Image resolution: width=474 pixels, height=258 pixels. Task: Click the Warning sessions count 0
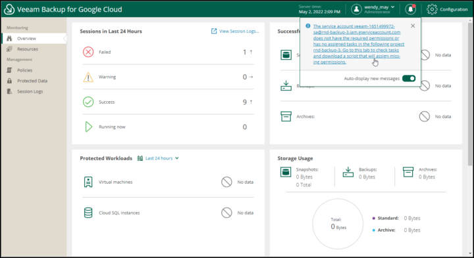click(x=245, y=77)
